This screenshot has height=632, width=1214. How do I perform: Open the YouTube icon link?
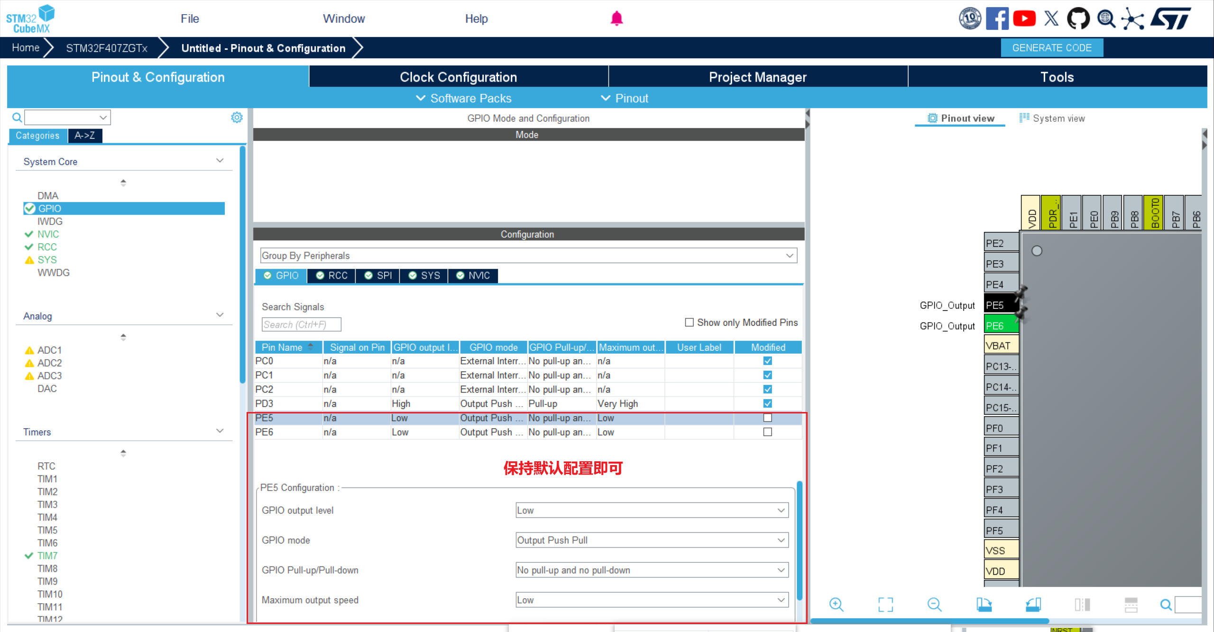point(1024,18)
